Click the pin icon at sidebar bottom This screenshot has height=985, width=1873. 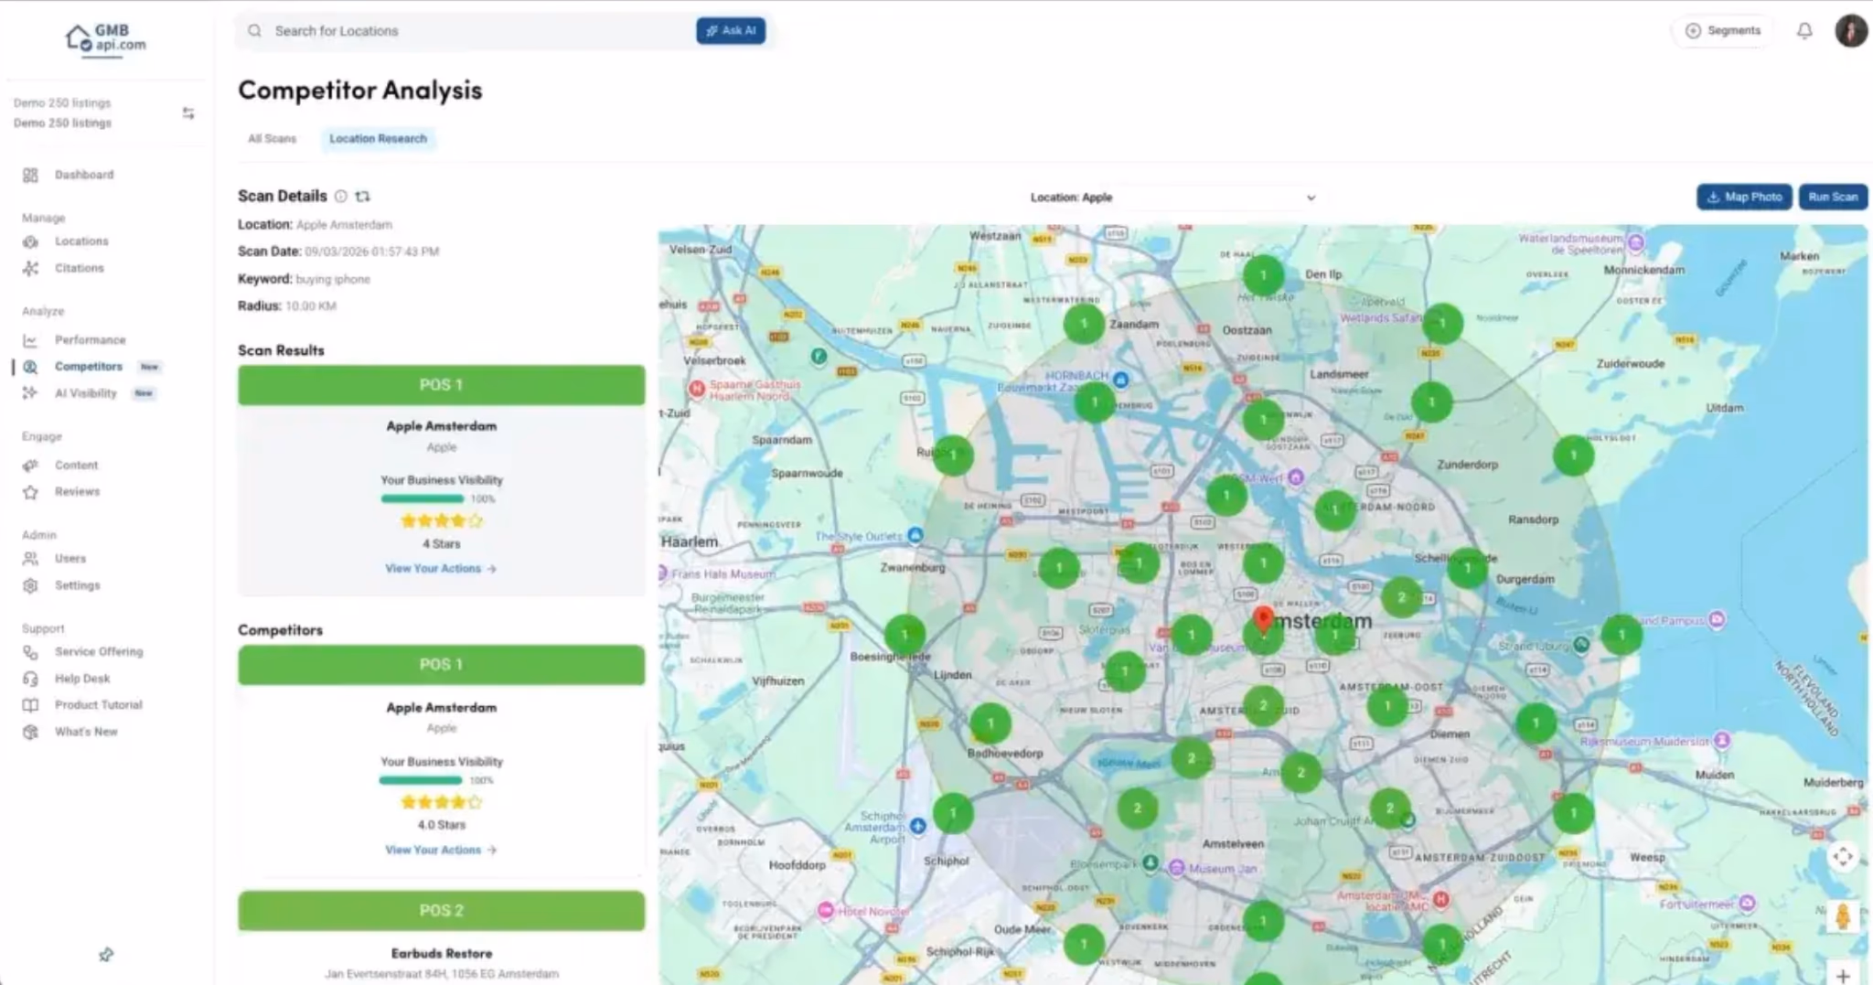coord(106,955)
